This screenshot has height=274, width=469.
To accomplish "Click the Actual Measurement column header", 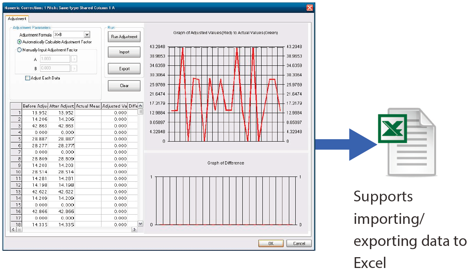I will coord(88,106).
